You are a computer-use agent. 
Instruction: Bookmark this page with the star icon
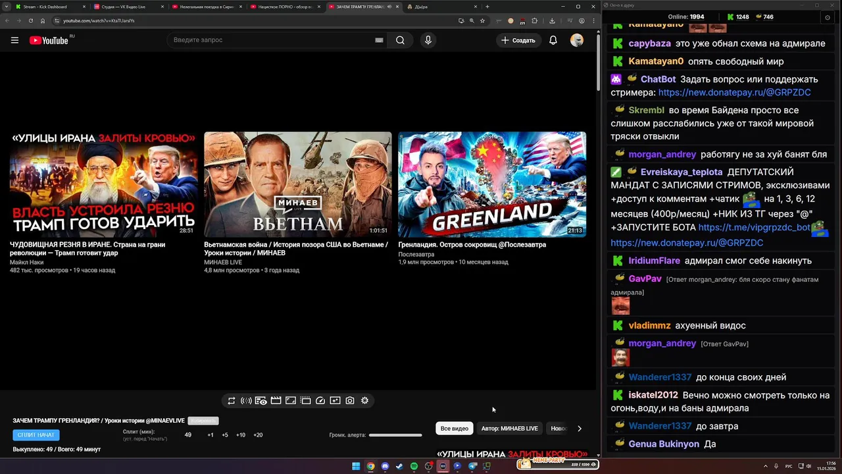click(482, 20)
